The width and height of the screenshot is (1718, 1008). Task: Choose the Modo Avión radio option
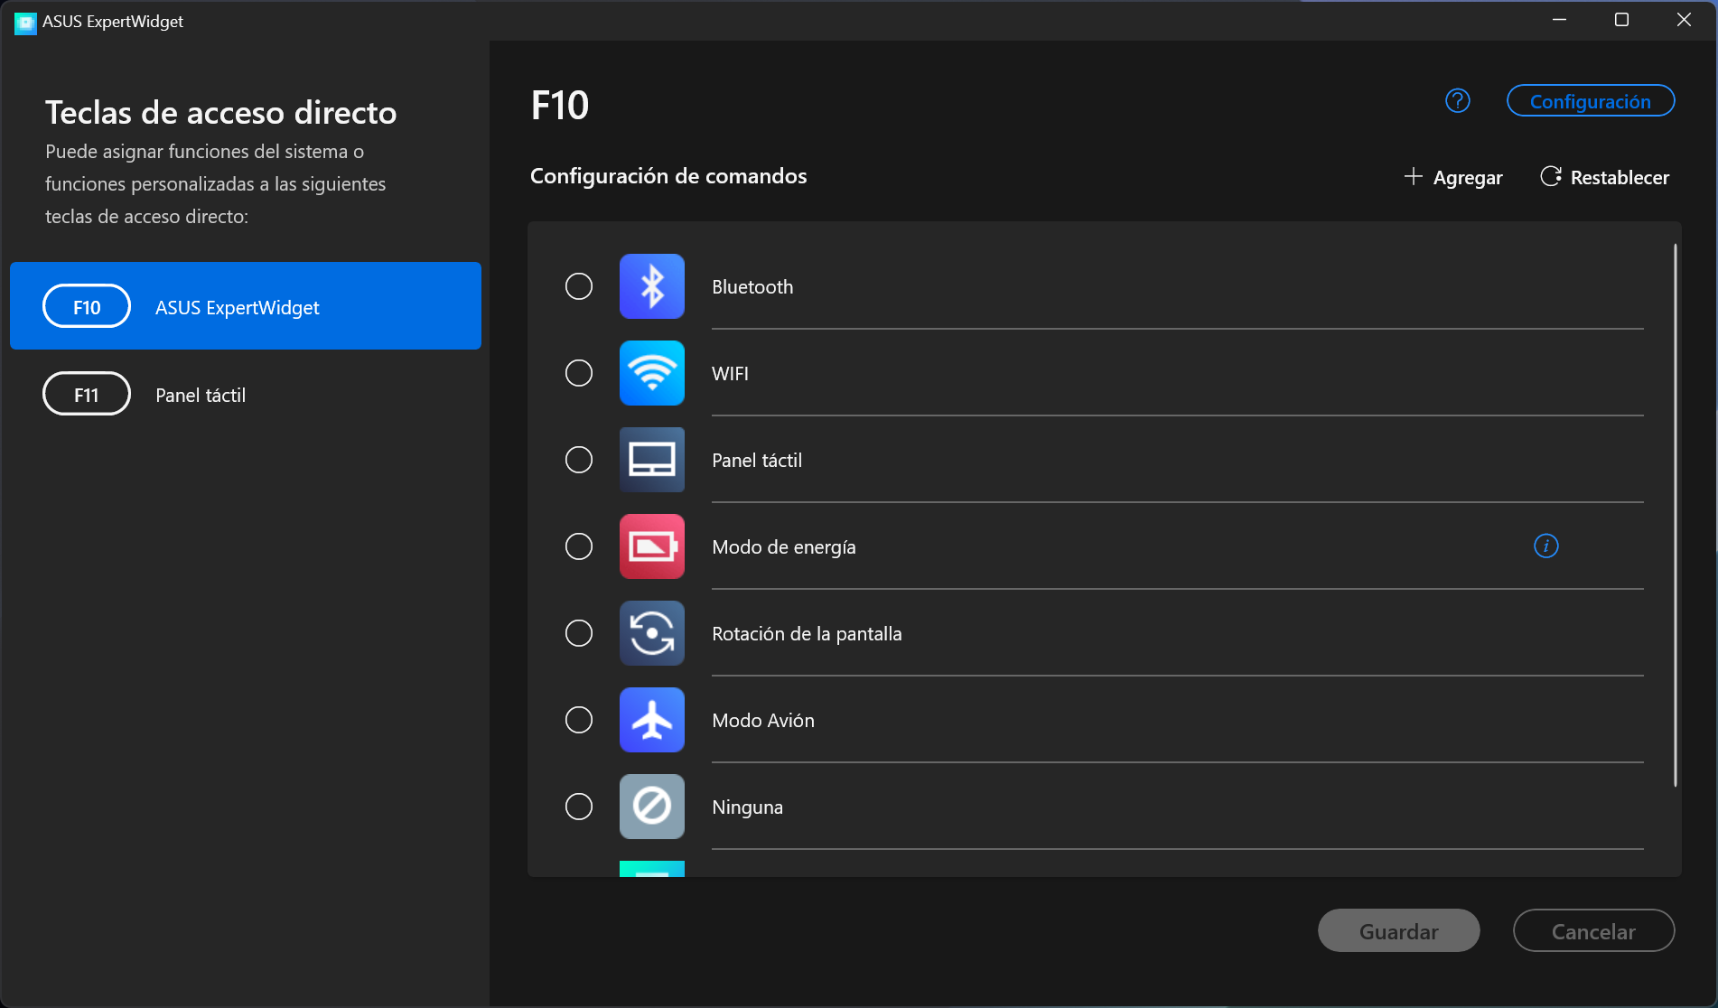click(x=579, y=720)
